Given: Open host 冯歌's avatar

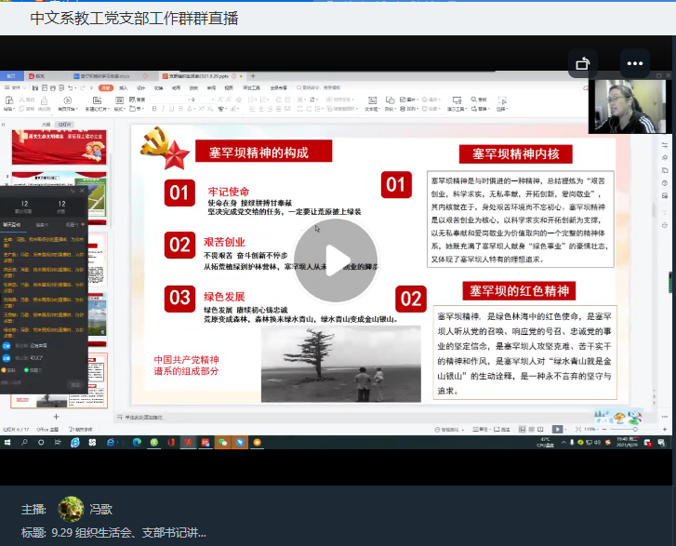Looking at the screenshot, I should [x=71, y=509].
